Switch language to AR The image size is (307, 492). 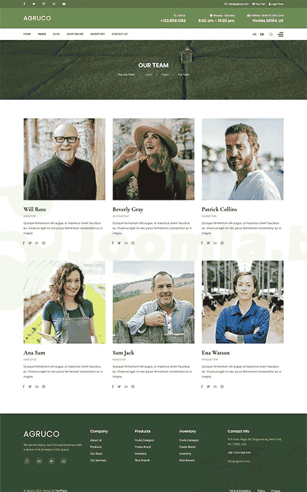[x=254, y=34]
